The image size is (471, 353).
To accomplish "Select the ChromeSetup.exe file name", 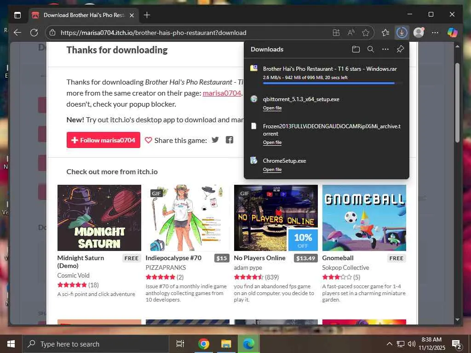I will click(x=284, y=161).
